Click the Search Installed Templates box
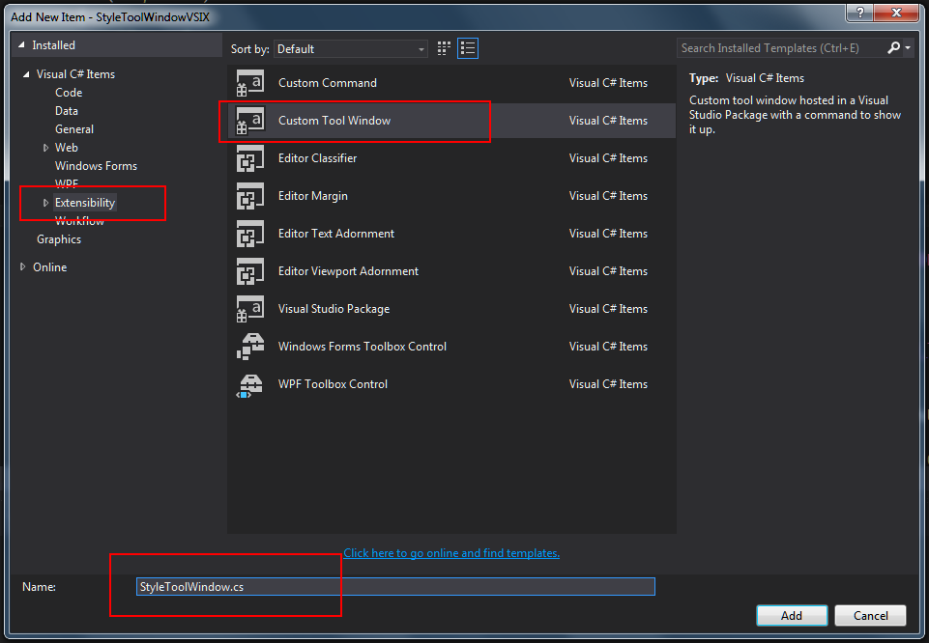Viewport: 929px width, 643px height. click(x=781, y=48)
